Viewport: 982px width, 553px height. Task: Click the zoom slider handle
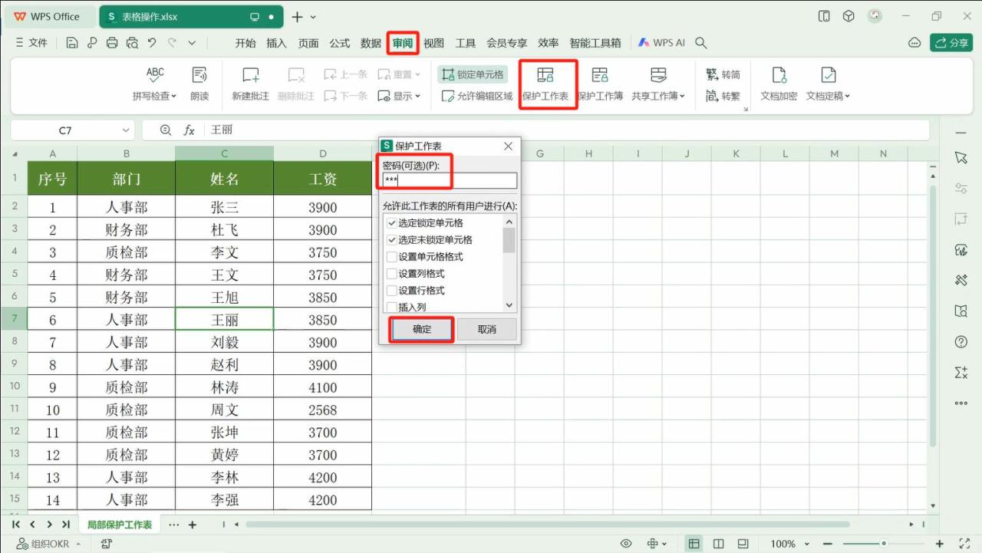[884, 544]
